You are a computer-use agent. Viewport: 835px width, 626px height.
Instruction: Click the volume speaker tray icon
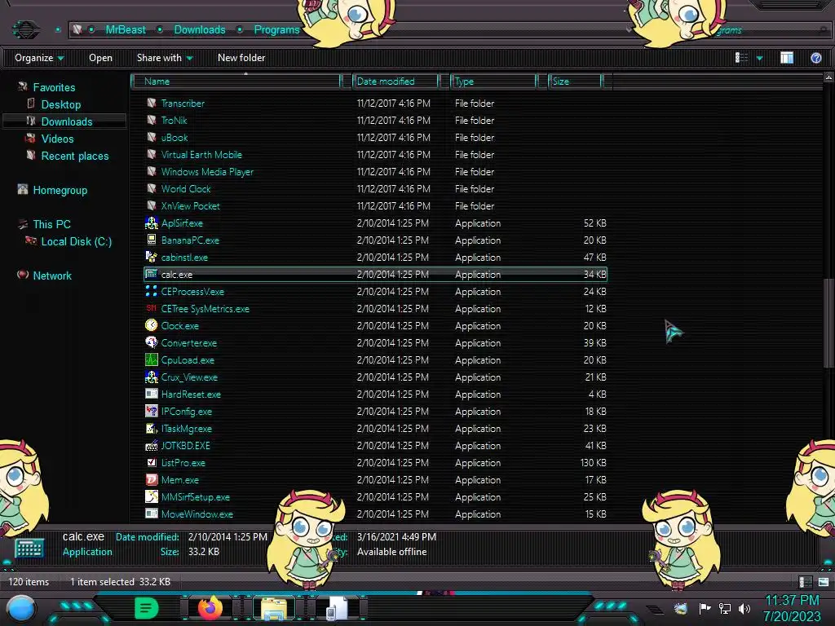click(x=744, y=608)
